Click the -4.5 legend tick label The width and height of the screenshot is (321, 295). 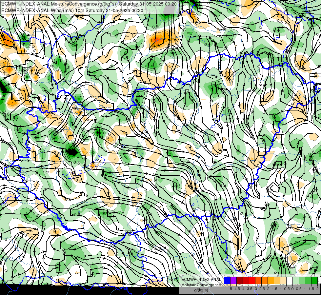click(236, 289)
